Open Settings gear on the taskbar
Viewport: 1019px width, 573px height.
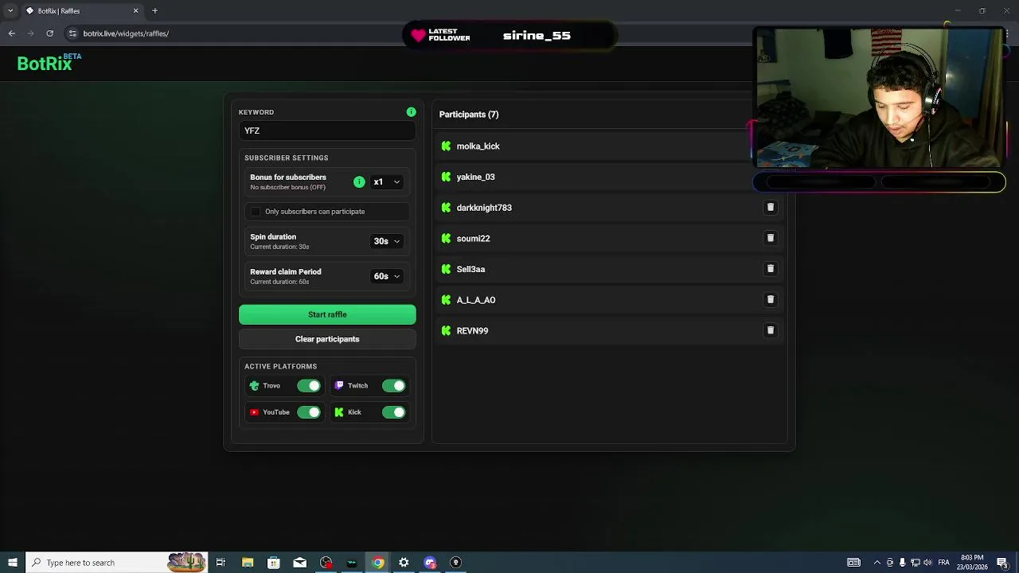point(404,563)
